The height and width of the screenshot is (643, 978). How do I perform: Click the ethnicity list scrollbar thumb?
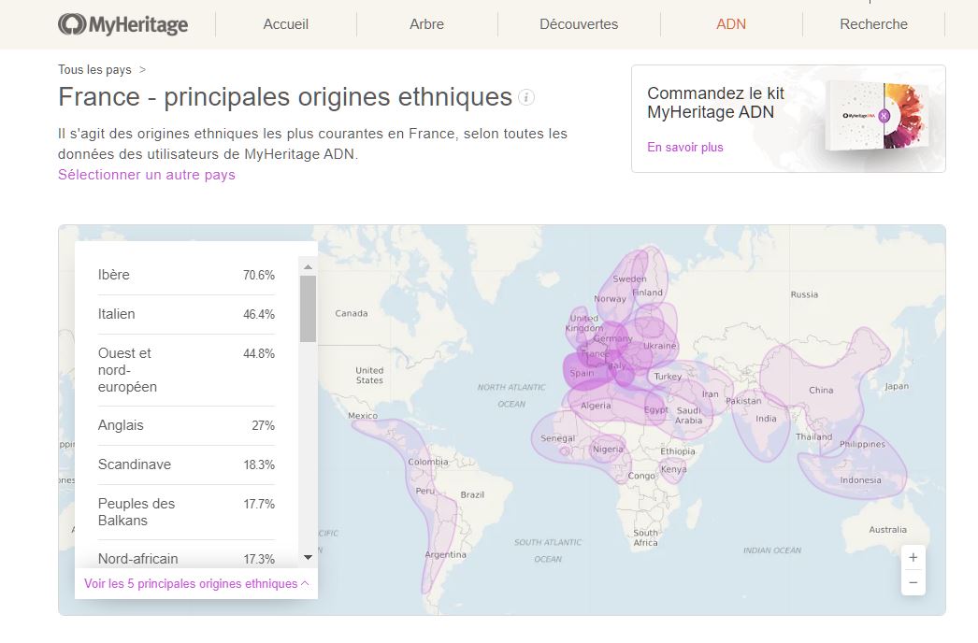308,308
